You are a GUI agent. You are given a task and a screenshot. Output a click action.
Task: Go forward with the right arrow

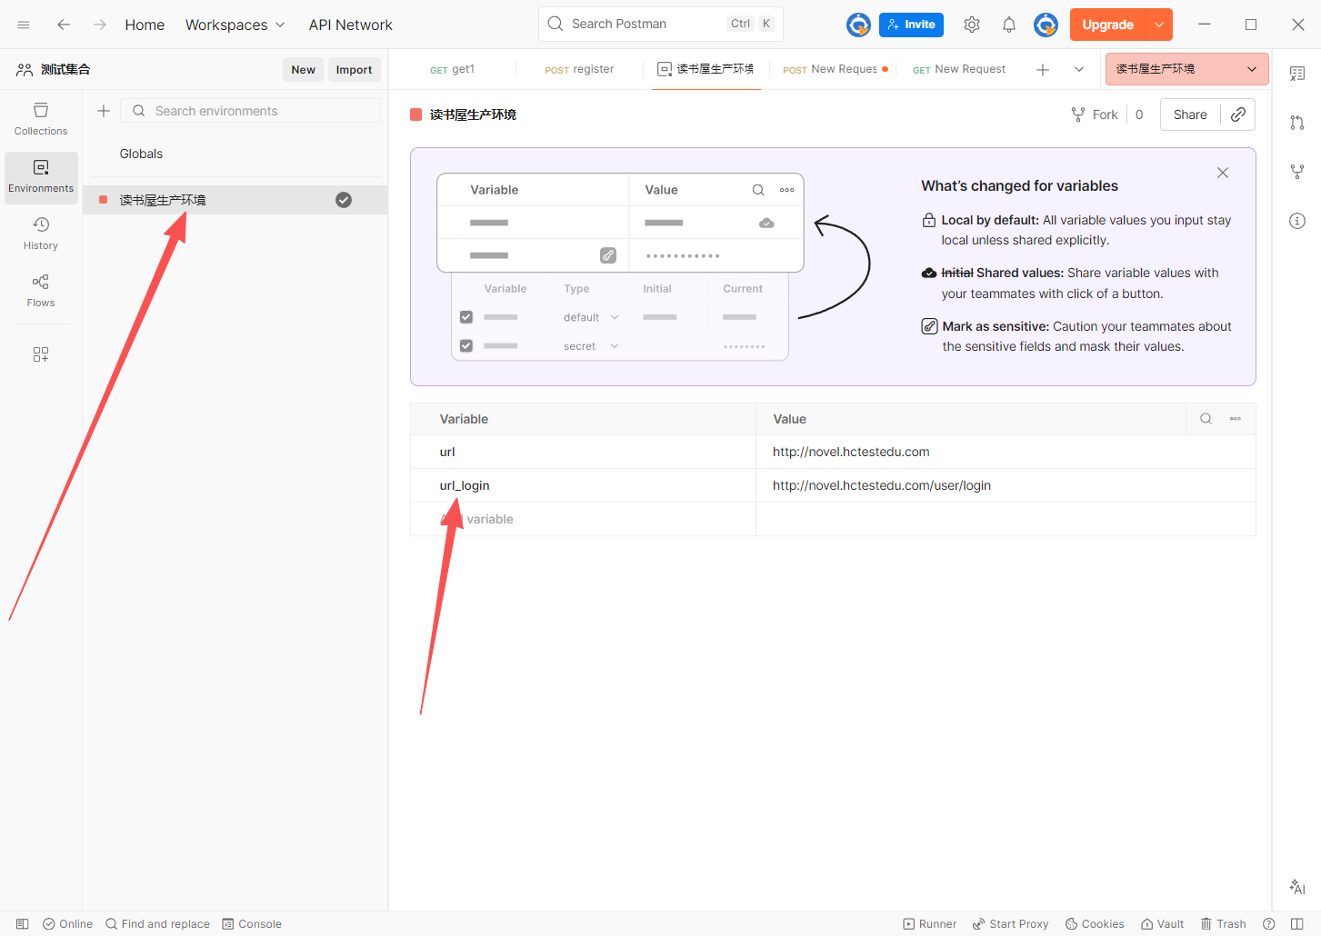click(100, 25)
